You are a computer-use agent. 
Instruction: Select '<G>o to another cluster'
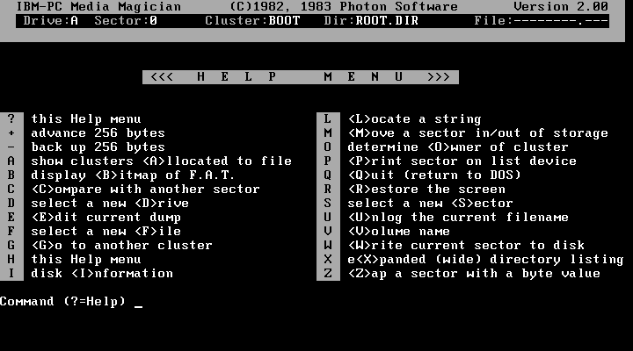tap(122, 246)
